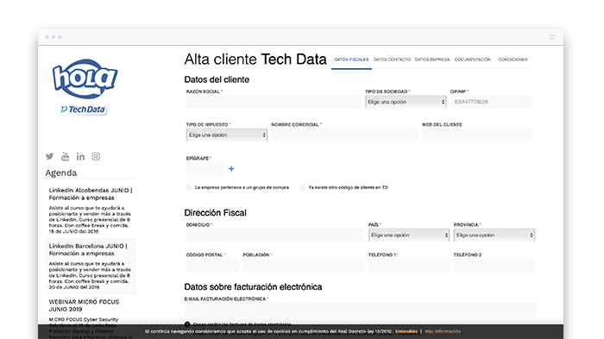Open the Instagram social icon
The image size is (604, 339).
[x=96, y=156]
